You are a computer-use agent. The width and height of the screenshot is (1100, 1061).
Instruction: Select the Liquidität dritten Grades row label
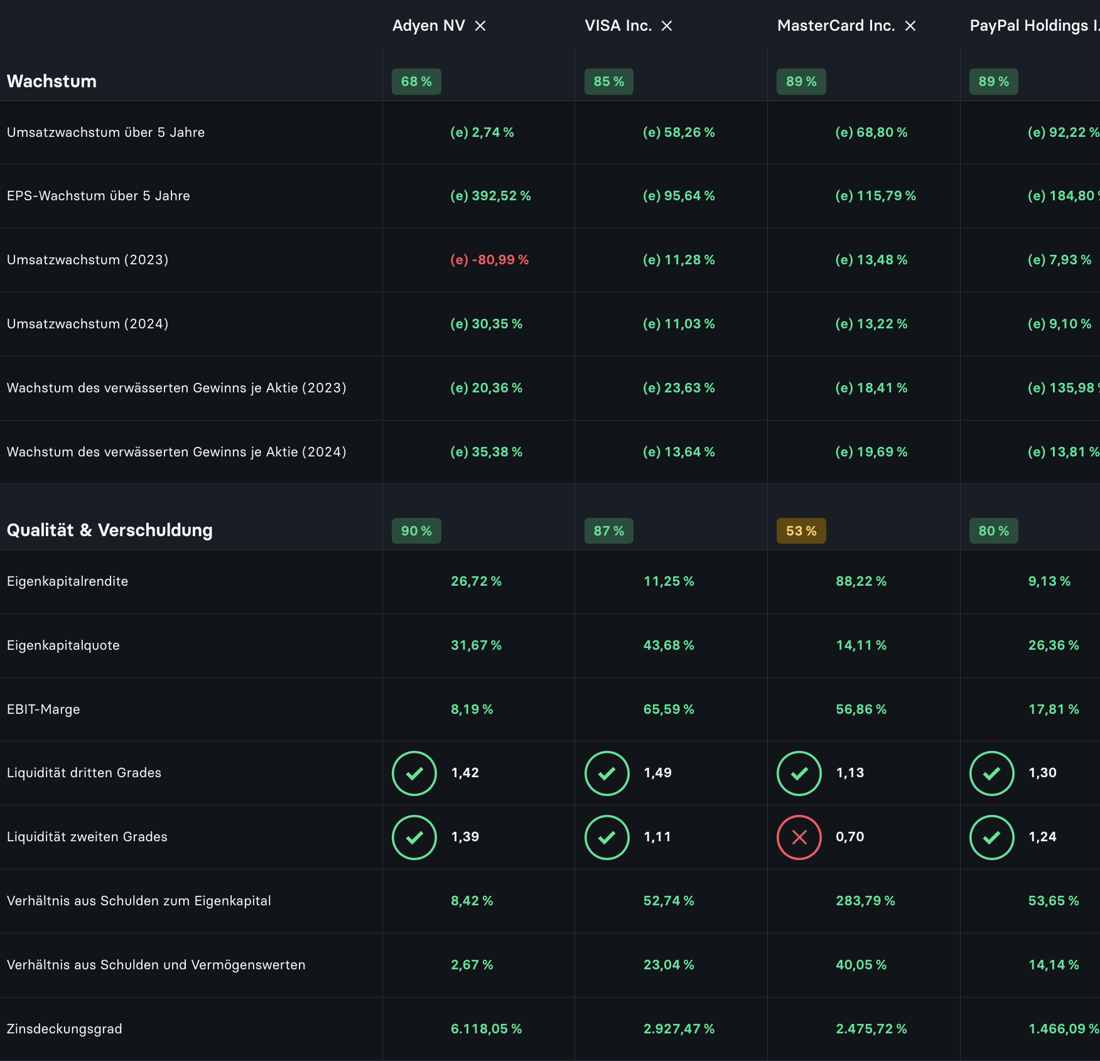click(84, 773)
